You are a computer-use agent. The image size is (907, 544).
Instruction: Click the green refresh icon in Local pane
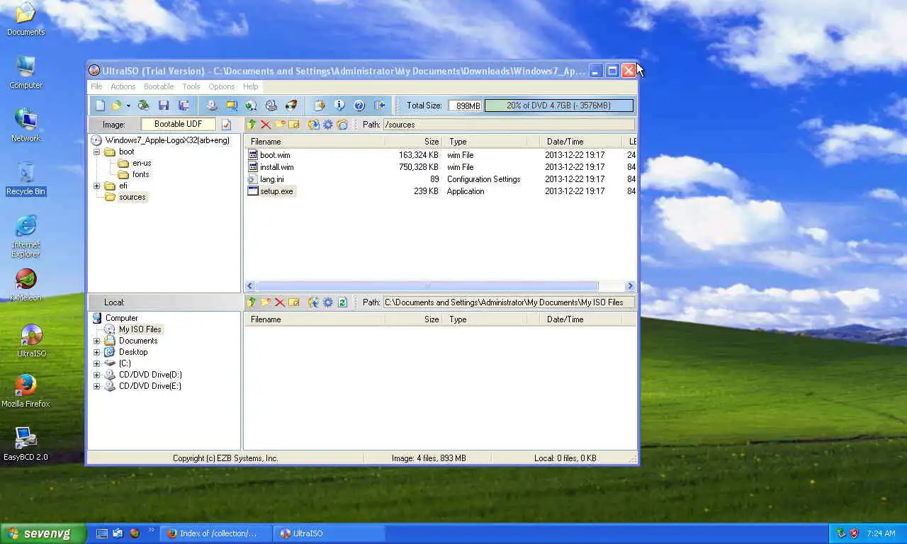point(342,302)
